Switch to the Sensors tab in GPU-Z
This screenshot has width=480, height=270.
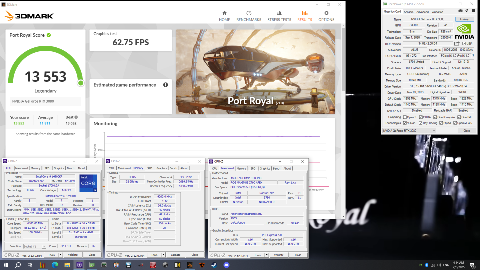point(408,12)
